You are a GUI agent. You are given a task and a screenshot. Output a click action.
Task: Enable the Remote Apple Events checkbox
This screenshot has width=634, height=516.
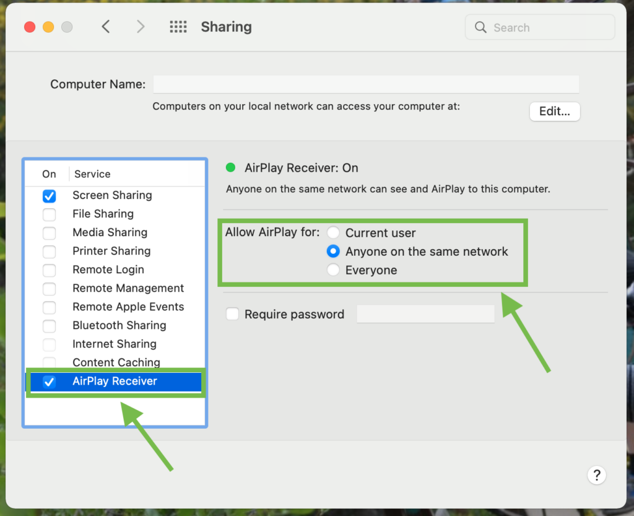50,307
